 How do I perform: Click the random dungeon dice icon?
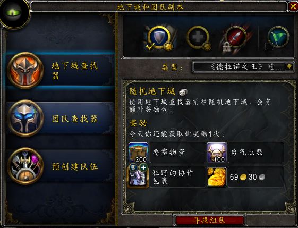pos(183,92)
